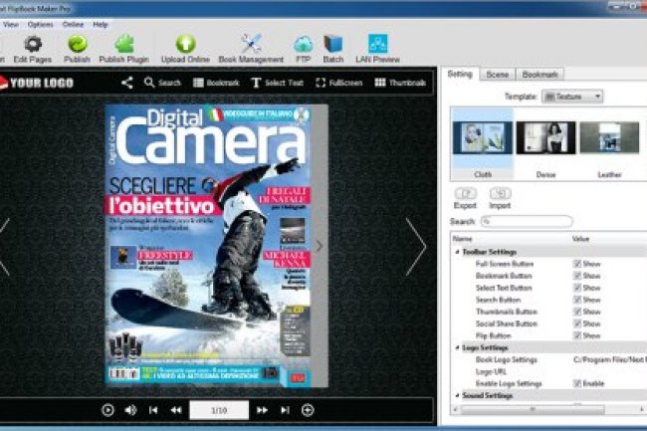Select the Cloth template thumbnail
647x431 pixels.
pos(483,143)
